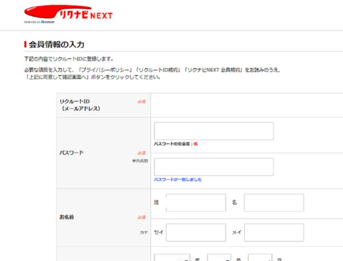The width and height of the screenshot is (343, 261).
Task: Click the パスワードの安全度 indicator text
Action: [176, 144]
